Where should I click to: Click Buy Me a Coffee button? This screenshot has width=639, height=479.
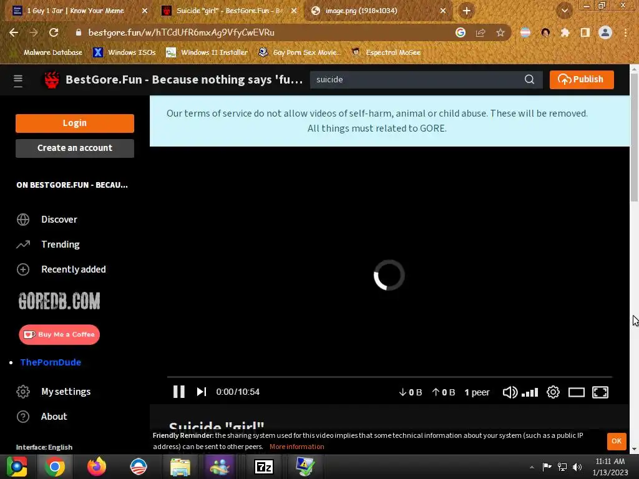[x=59, y=334]
